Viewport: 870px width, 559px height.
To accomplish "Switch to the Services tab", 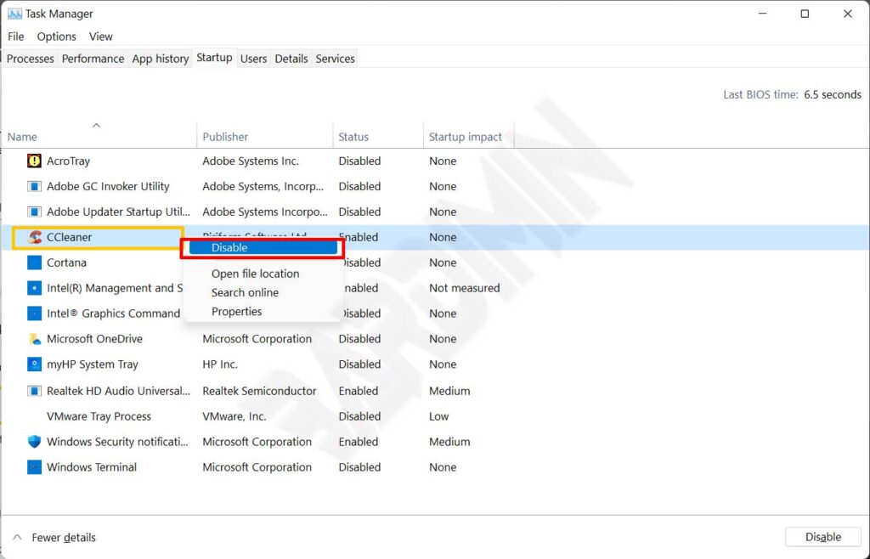I will point(335,59).
